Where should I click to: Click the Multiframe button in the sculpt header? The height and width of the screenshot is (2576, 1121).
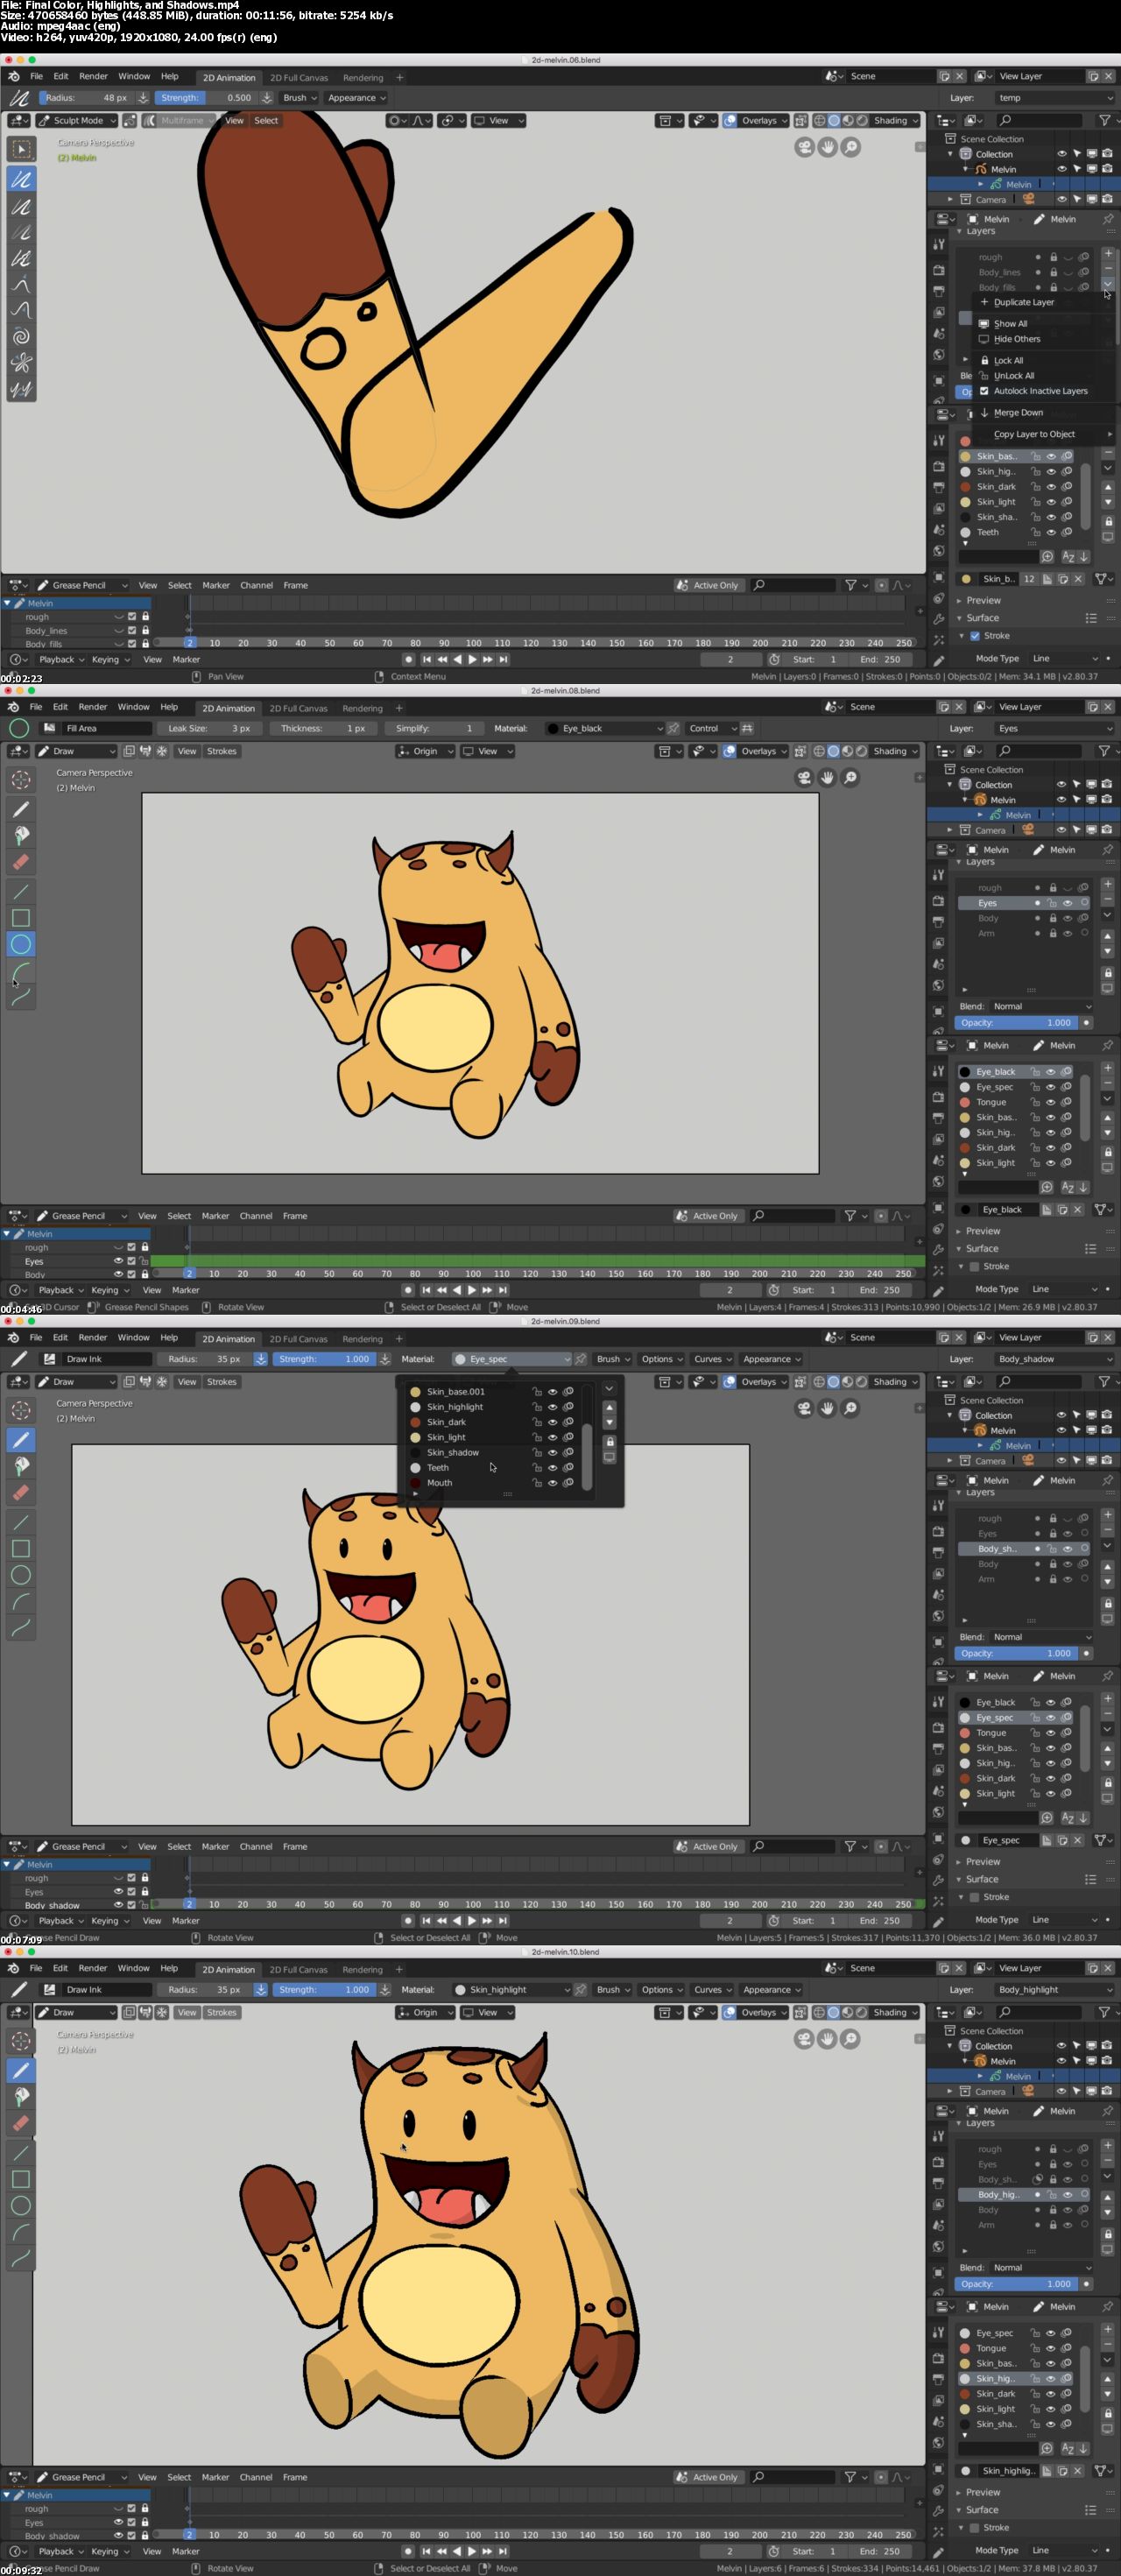[x=179, y=120]
